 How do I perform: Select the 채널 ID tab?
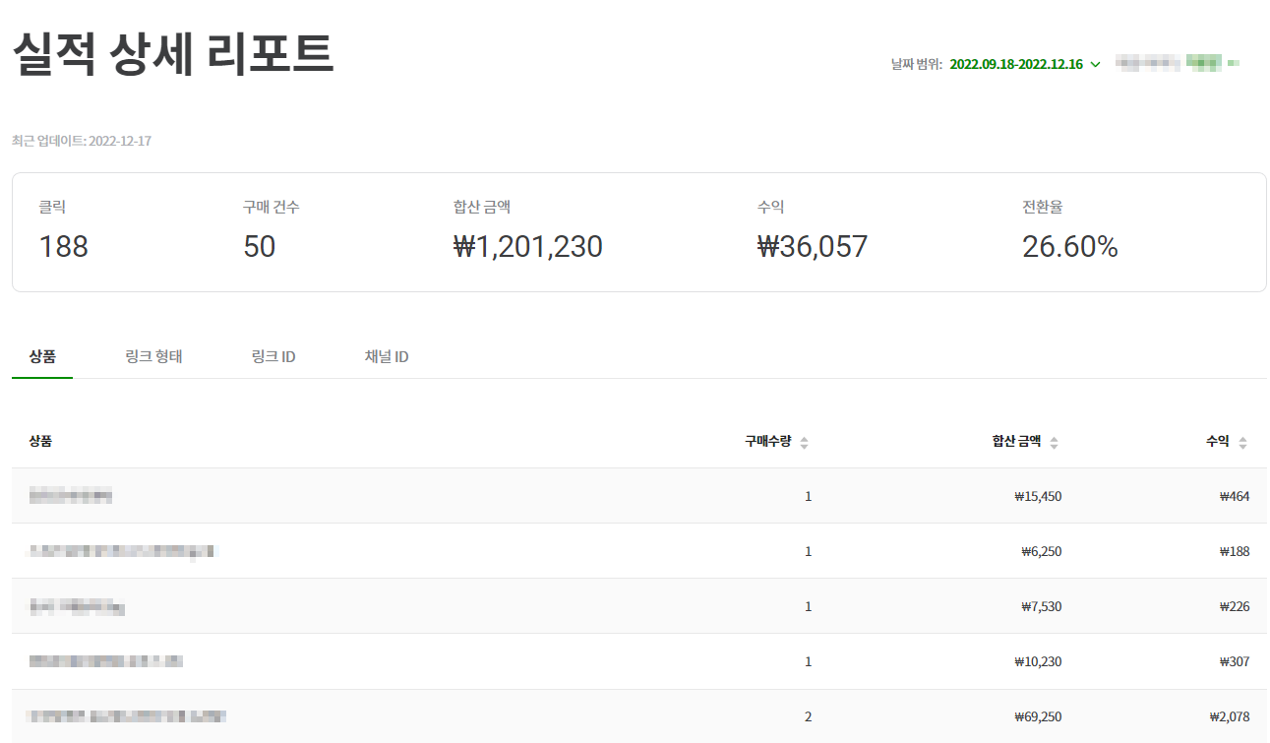pyautogui.click(x=385, y=356)
